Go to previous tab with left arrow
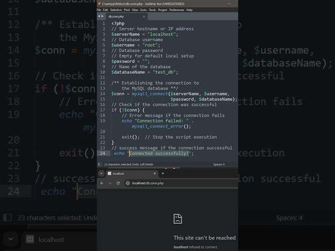 [x=99, y=16]
